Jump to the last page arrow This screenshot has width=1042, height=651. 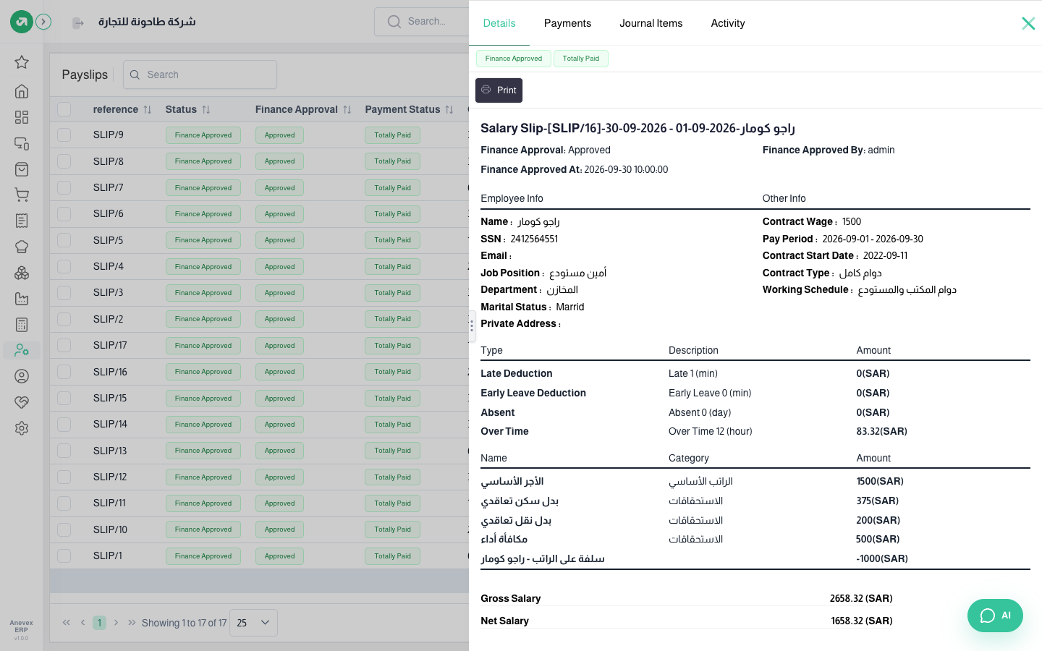[132, 623]
